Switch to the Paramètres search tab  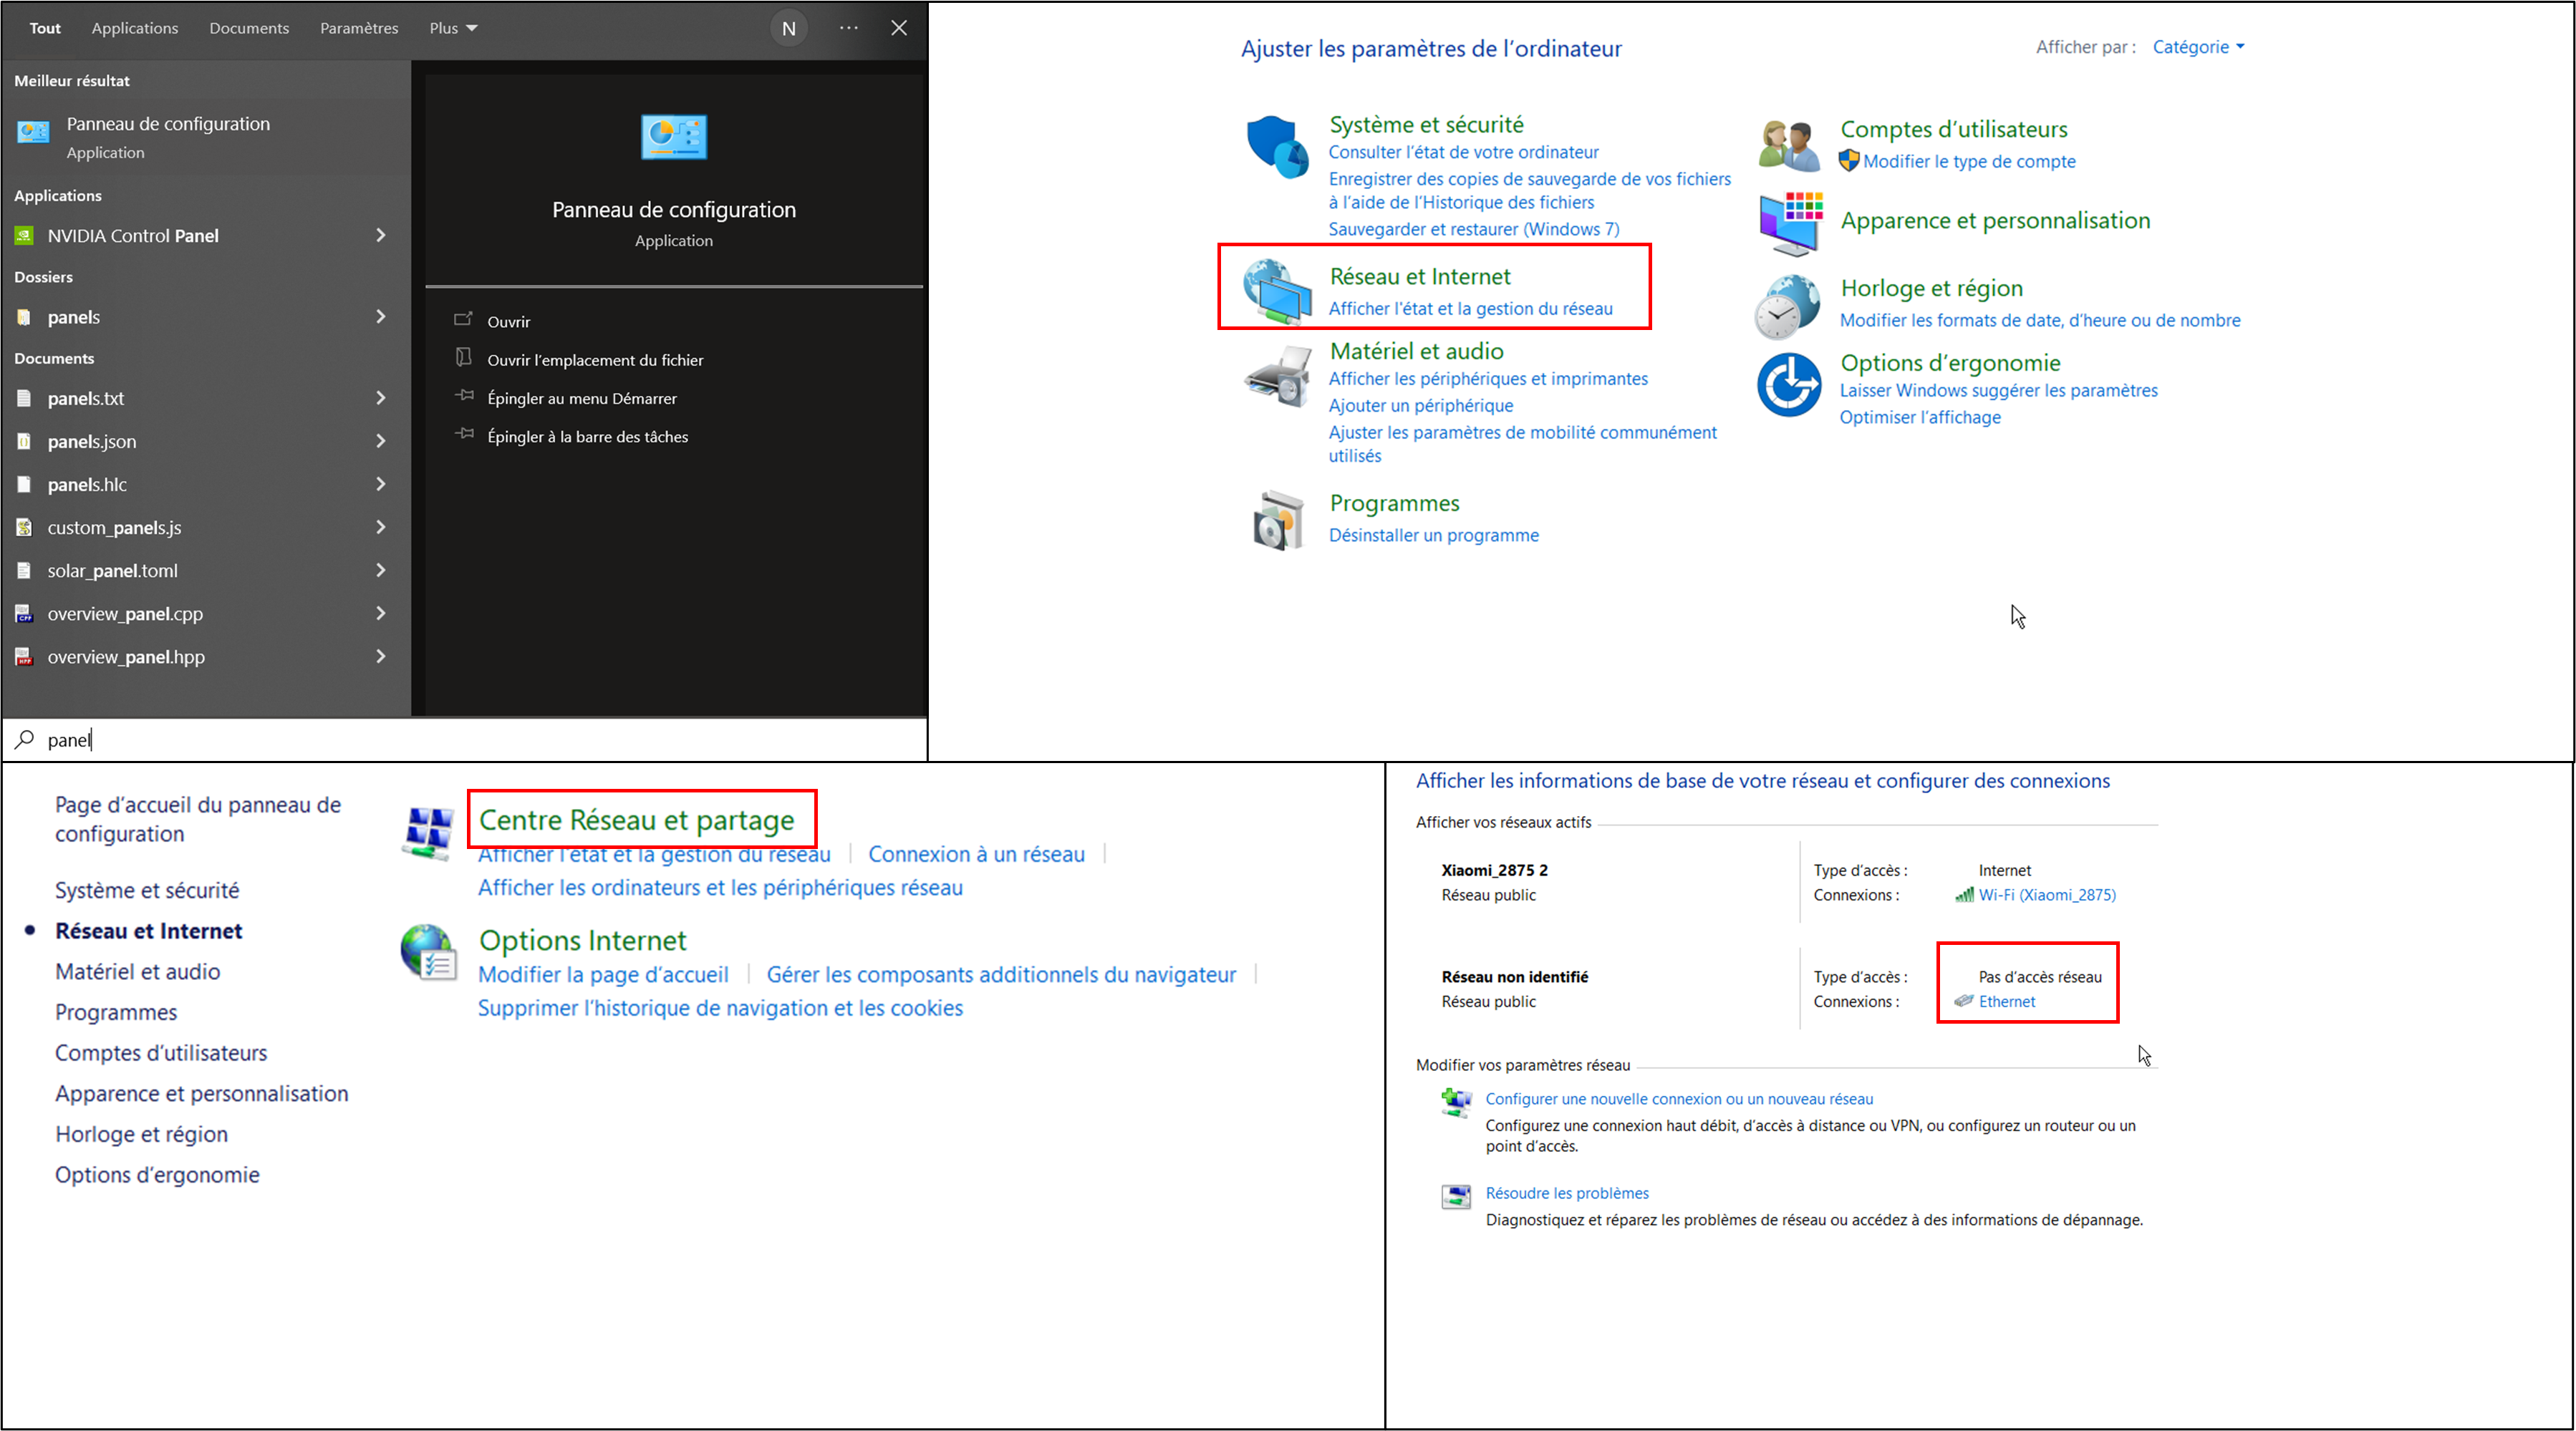[x=359, y=28]
